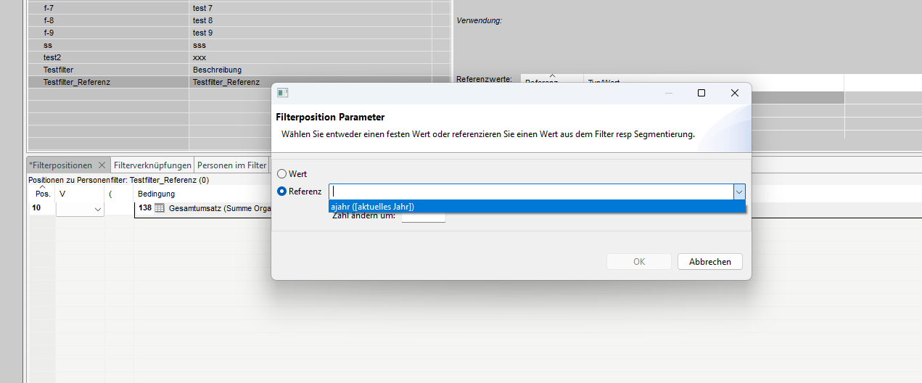This screenshot has width=922, height=383.
Task: Maximize the Filterposition Parameter dialog
Action: click(701, 93)
